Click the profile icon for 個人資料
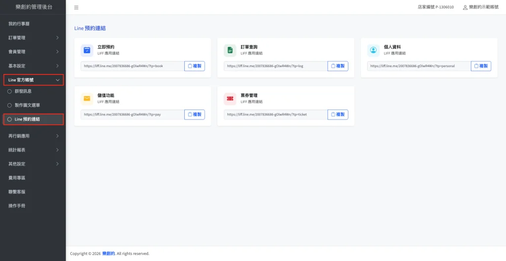Screen dimensions: 506x261 (x=373, y=50)
